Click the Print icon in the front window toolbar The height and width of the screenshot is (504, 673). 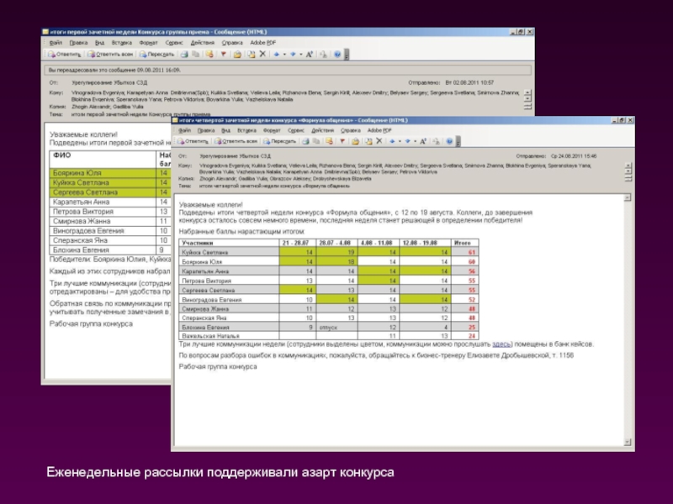[x=305, y=141]
